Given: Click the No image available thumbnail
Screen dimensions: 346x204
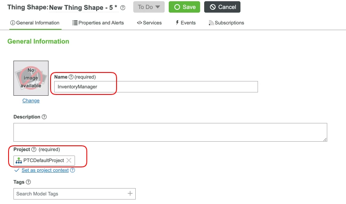Looking at the screenshot, I should point(31,78).
